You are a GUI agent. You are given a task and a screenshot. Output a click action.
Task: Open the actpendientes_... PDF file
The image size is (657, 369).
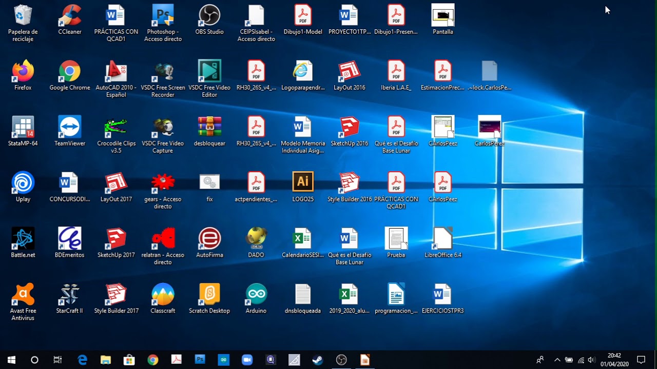tap(256, 183)
